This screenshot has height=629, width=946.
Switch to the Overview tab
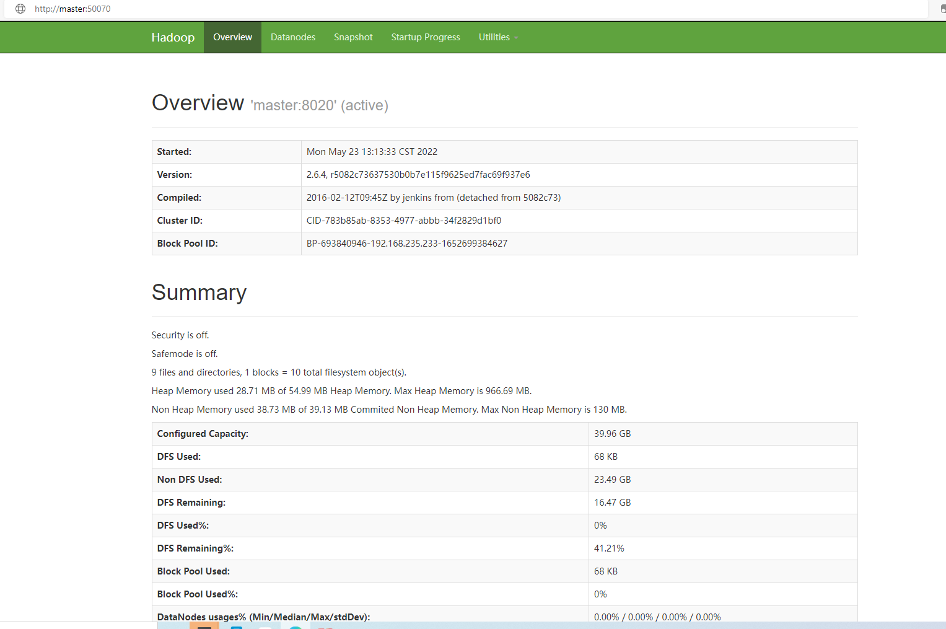pos(232,37)
